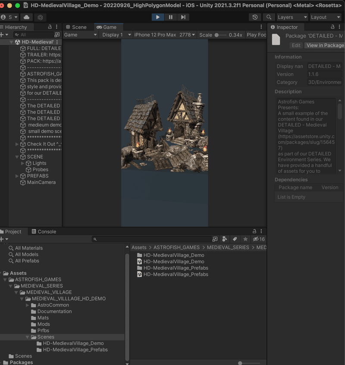The height and width of the screenshot is (365, 345).
Task: Open the Game view options menu
Action: pyautogui.click(x=261, y=27)
